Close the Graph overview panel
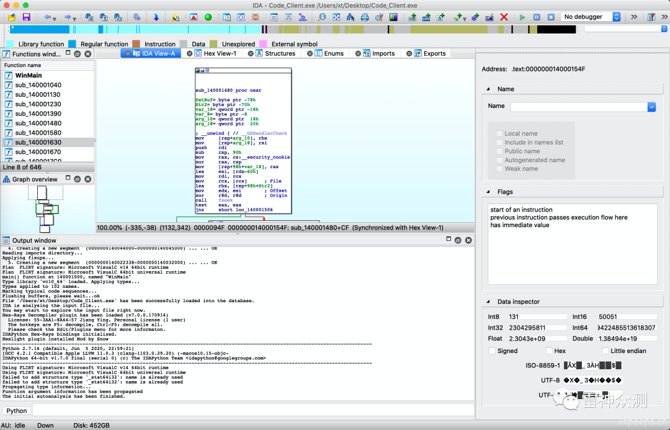 click(x=87, y=179)
